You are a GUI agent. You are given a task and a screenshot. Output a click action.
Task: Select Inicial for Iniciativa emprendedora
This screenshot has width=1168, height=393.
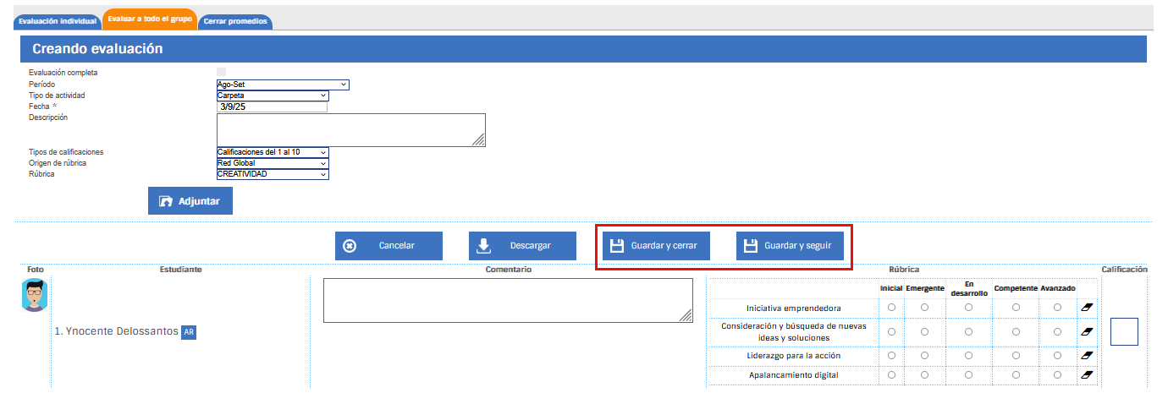[x=891, y=308]
